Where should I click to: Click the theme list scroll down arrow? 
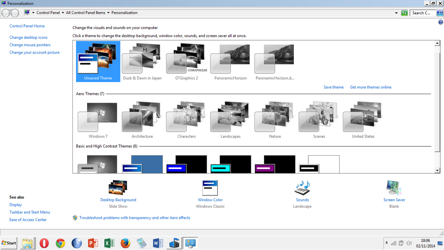click(437, 170)
